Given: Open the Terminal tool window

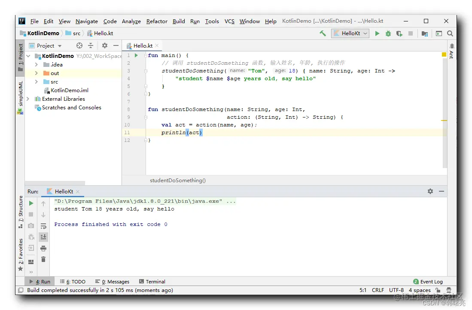Looking at the screenshot, I should 152,281.
